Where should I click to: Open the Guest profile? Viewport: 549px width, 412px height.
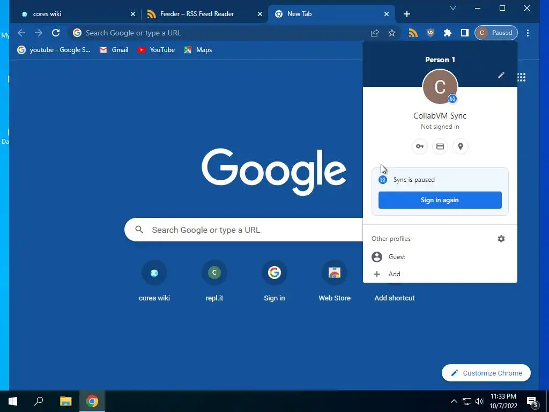[x=440, y=257]
